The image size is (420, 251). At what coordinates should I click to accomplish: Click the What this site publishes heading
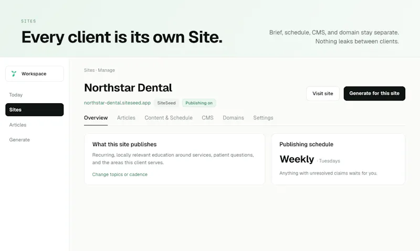pyautogui.click(x=124, y=144)
